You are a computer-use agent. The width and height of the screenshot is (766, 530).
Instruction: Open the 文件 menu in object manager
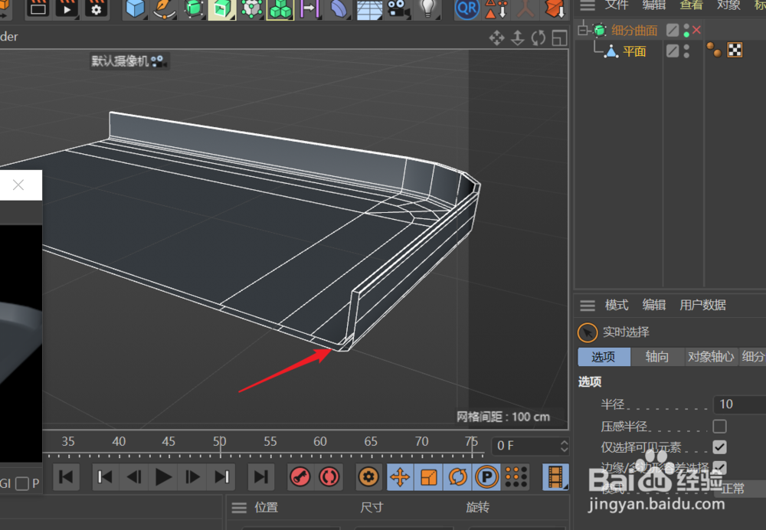click(x=617, y=5)
